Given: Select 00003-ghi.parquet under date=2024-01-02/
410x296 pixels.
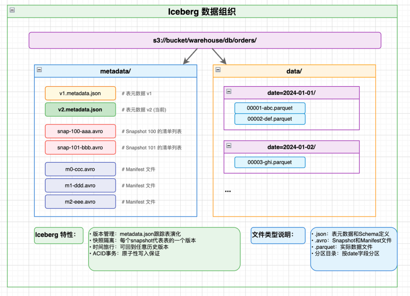Looking at the screenshot, I should [x=270, y=162].
